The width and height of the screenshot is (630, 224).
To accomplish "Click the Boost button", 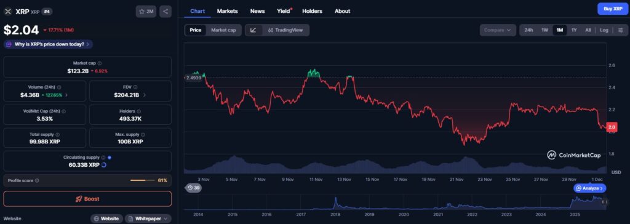I will 87,199.
